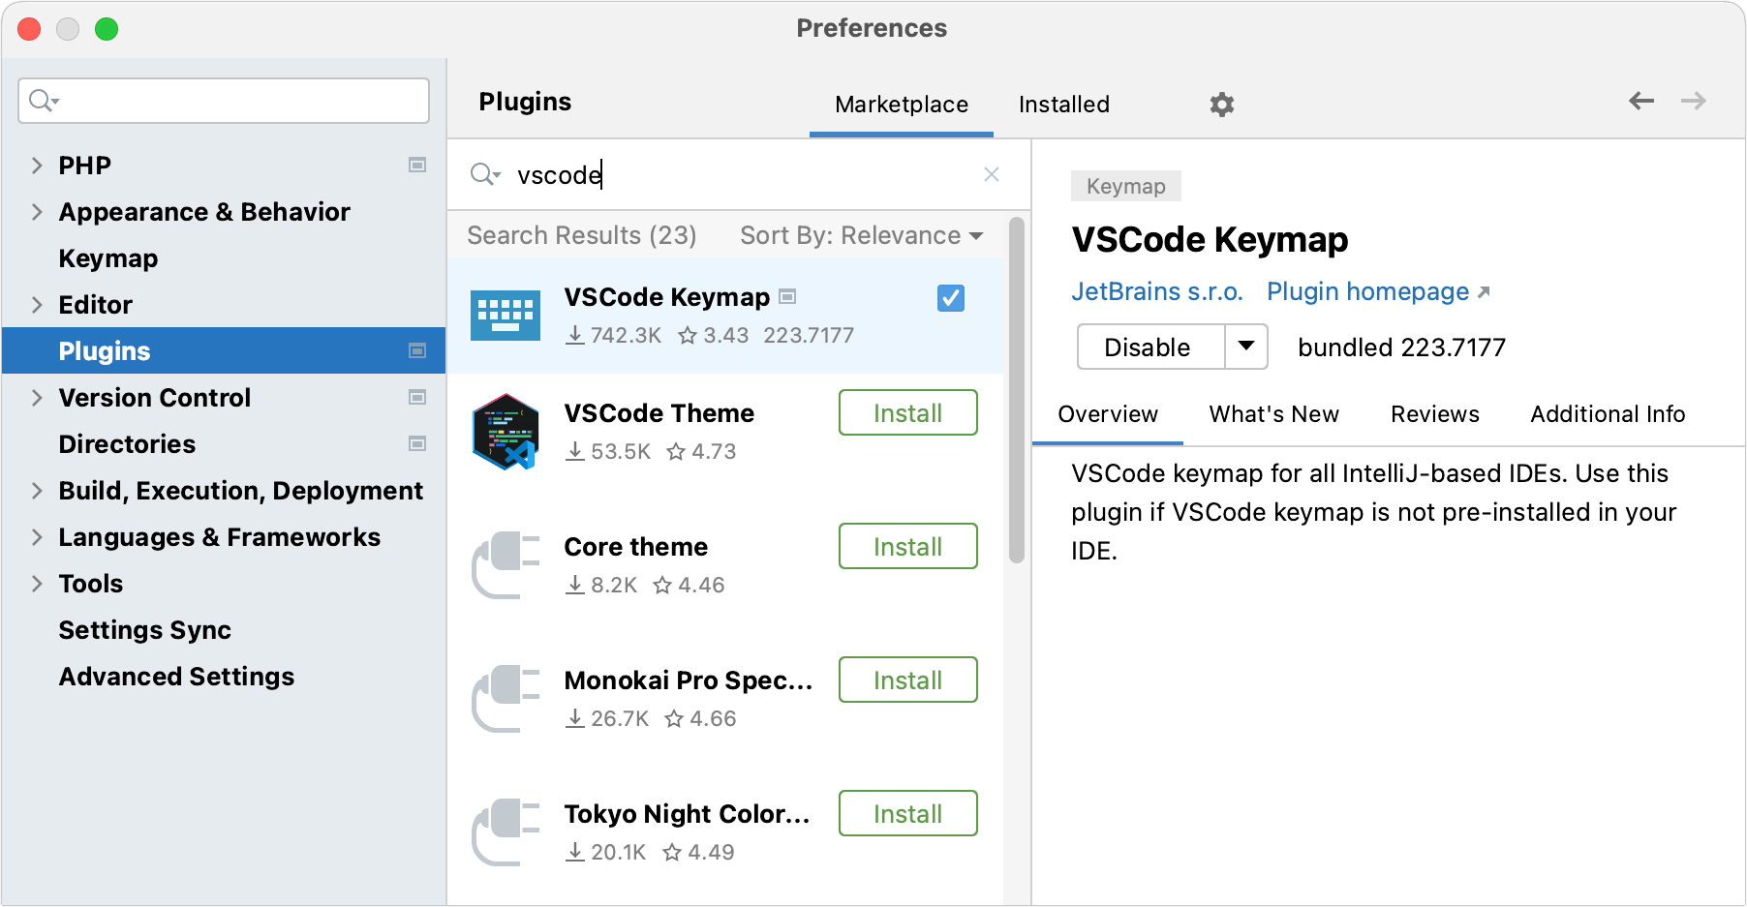
Task: Click the back navigation arrow
Action: pos(1640,101)
